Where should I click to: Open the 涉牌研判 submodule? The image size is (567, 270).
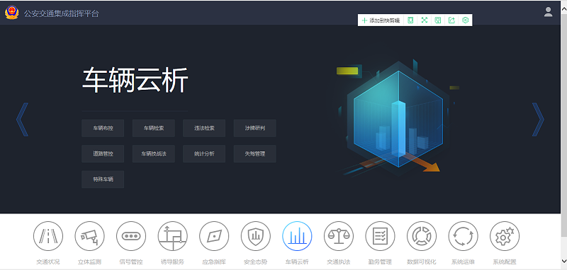click(254, 128)
